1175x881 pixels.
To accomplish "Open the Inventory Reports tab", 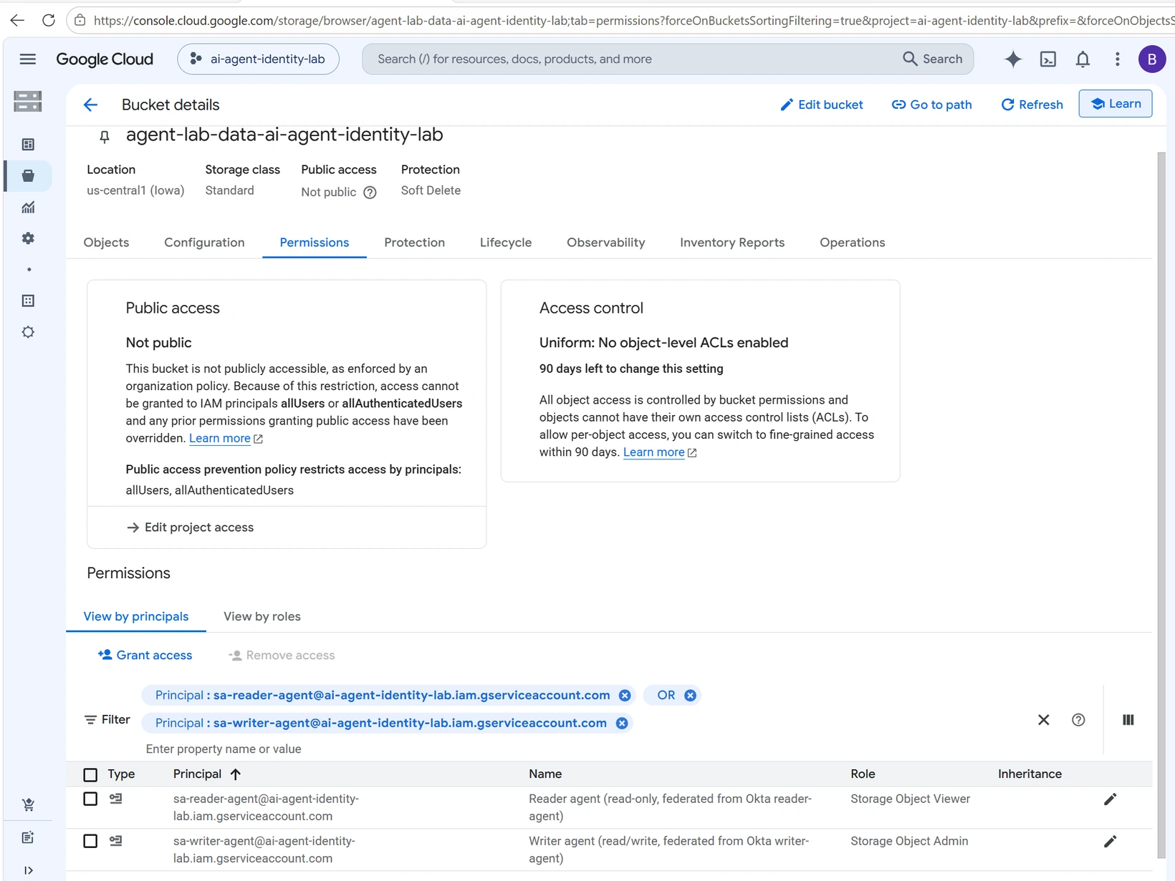I will click(x=732, y=243).
